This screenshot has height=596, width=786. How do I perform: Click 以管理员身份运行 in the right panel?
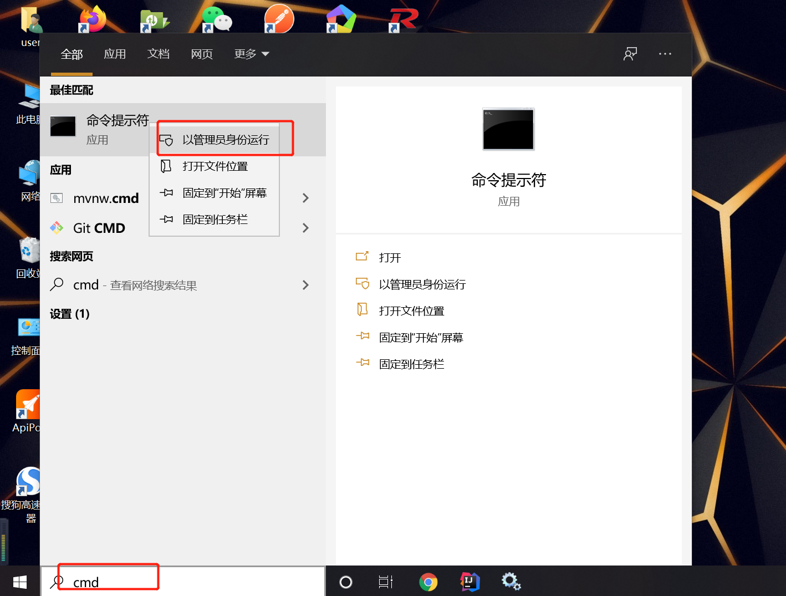click(422, 284)
